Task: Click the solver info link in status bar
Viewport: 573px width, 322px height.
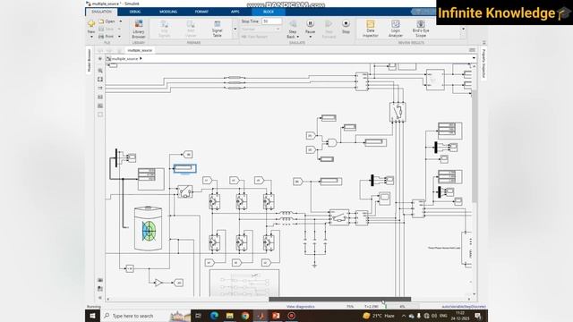Action: (464, 307)
